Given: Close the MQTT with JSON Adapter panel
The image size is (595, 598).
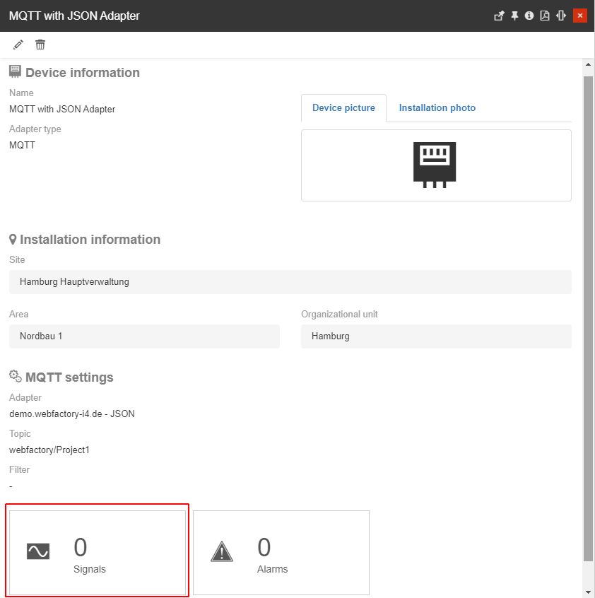Looking at the screenshot, I should (580, 16).
